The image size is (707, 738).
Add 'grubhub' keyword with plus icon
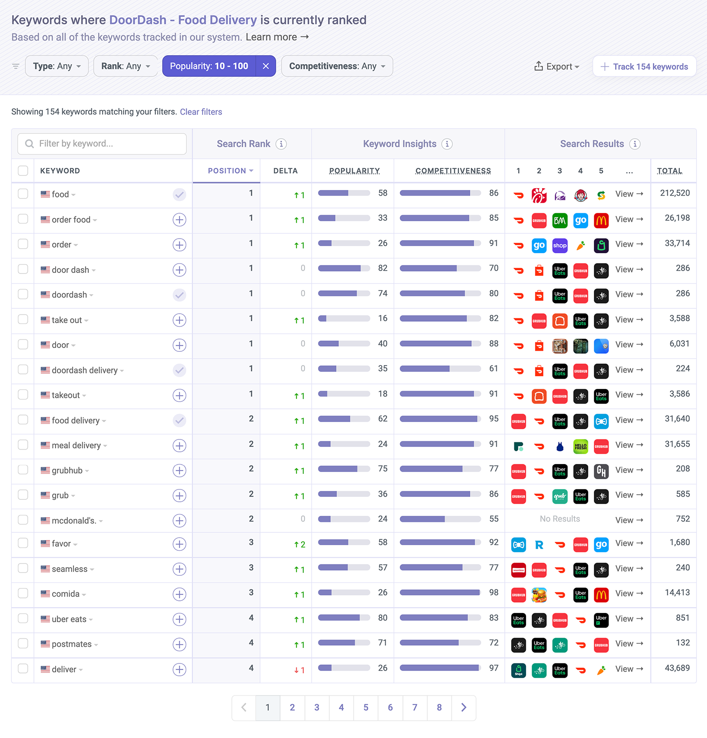[179, 471]
